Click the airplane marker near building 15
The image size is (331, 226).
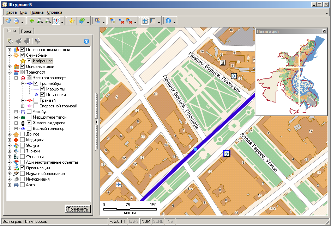pyautogui.click(x=234, y=76)
